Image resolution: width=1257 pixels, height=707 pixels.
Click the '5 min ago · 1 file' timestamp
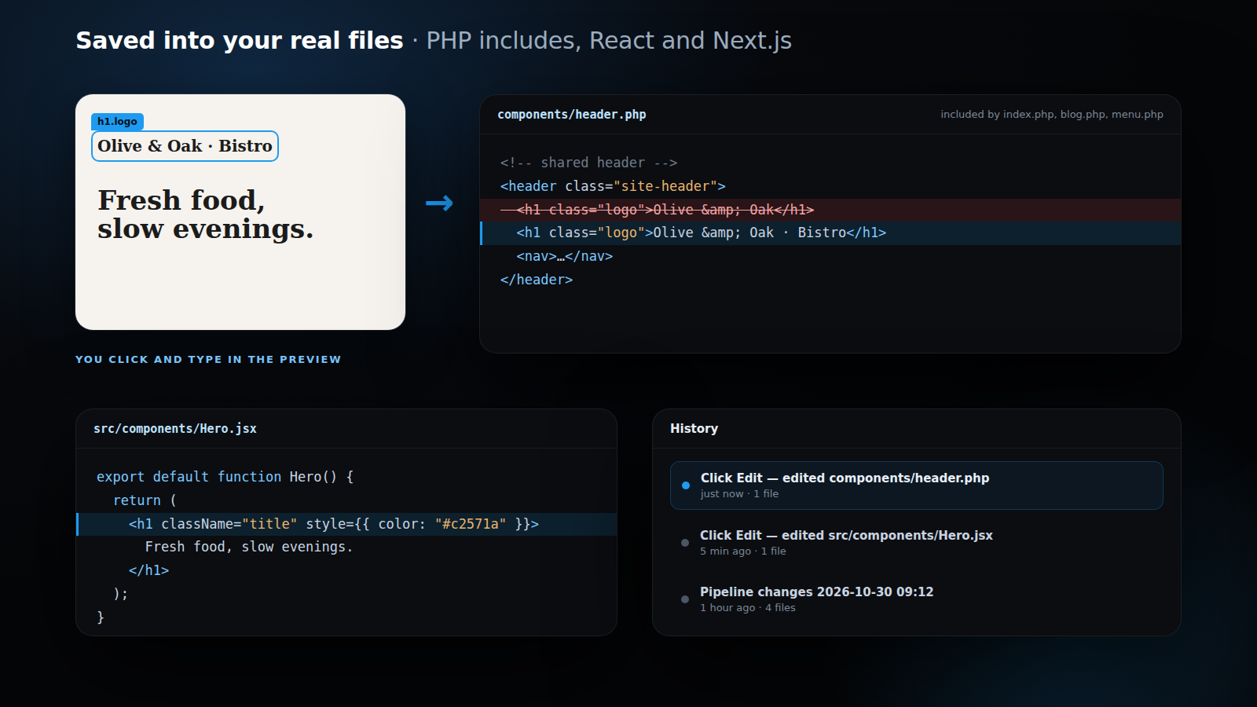coord(743,551)
